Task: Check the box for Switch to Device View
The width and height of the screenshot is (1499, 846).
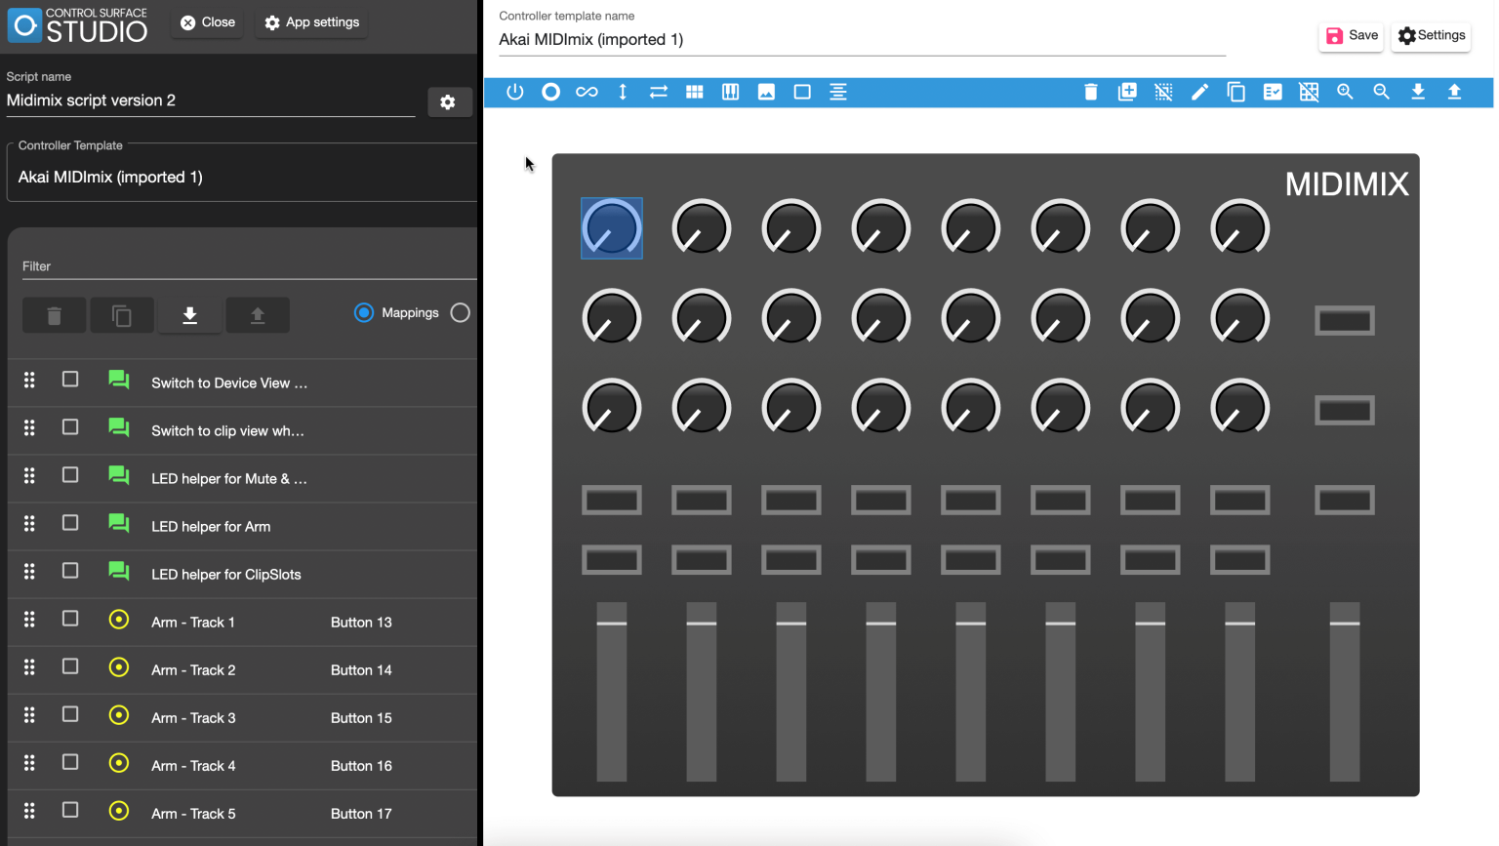Action: click(x=70, y=379)
